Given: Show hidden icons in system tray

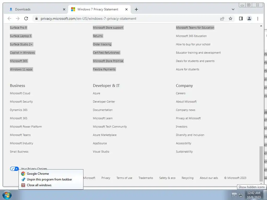Looking at the screenshot, I should [234, 195].
